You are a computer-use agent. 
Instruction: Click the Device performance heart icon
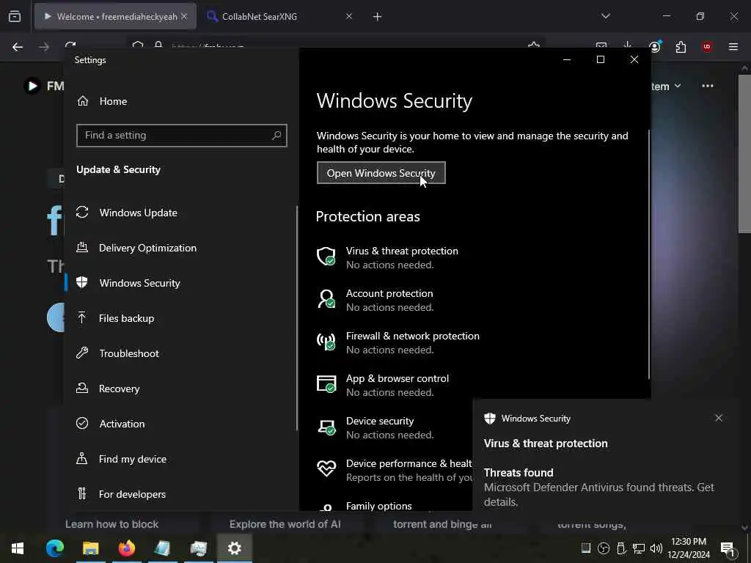[326, 468]
